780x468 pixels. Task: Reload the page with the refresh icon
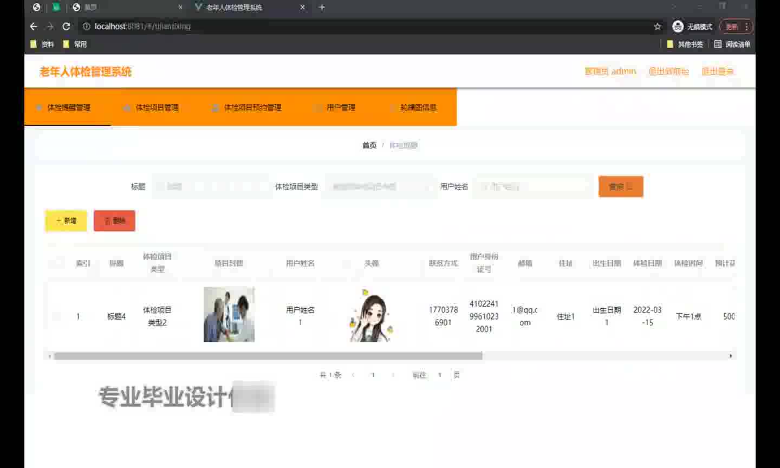point(66,27)
